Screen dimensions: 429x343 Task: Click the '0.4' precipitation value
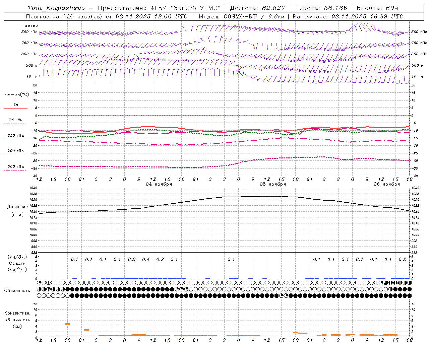click(146, 259)
